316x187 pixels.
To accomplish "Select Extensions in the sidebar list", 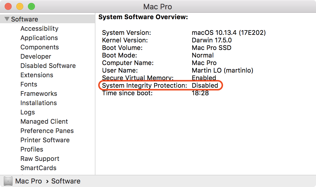I will (x=37, y=75).
